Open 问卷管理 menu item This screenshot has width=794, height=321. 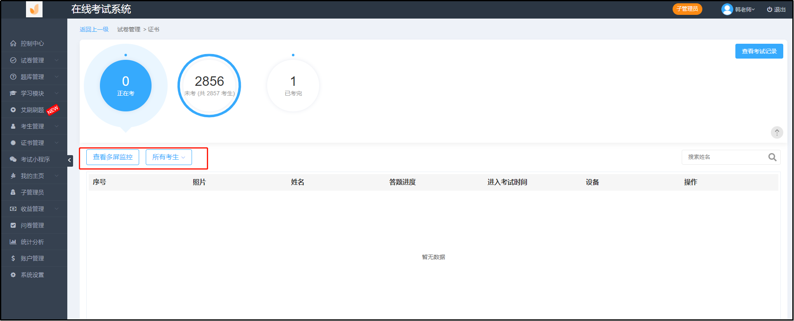click(x=34, y=225)
